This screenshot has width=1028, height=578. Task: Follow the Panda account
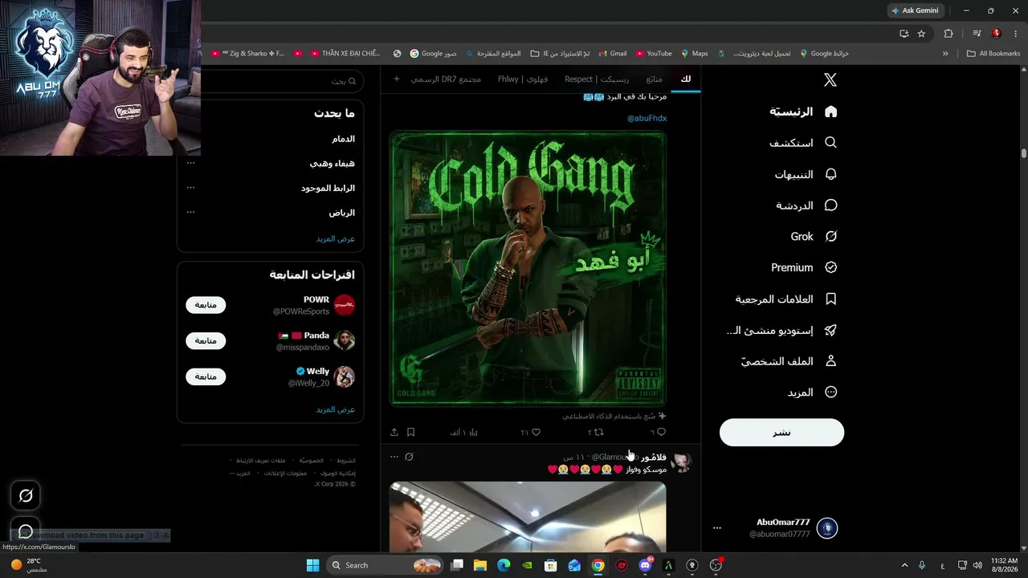[206, 340]
